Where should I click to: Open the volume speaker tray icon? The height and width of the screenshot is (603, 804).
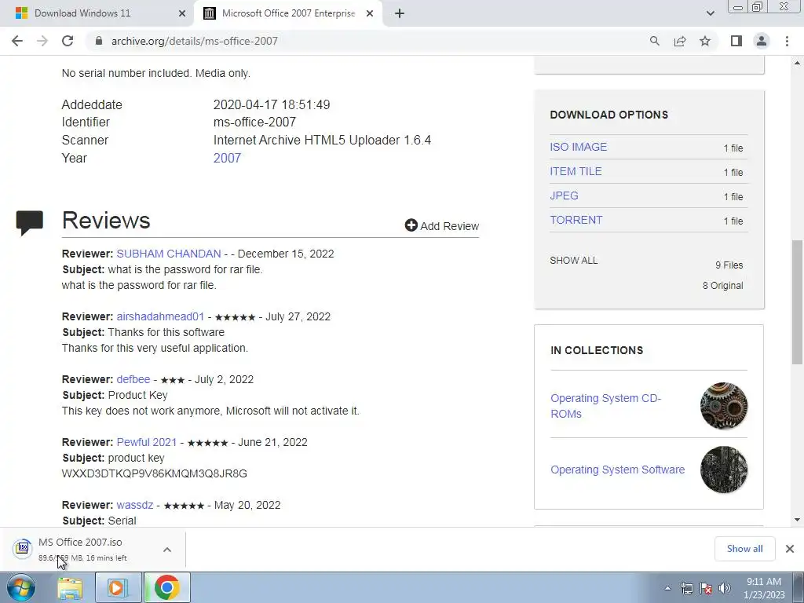725,588
